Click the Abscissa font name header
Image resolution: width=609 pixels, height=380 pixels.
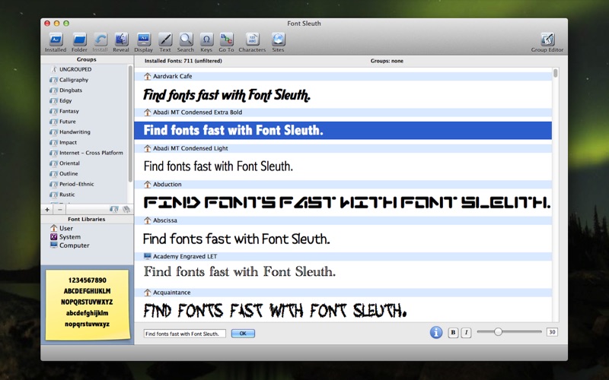click(343, 220)
